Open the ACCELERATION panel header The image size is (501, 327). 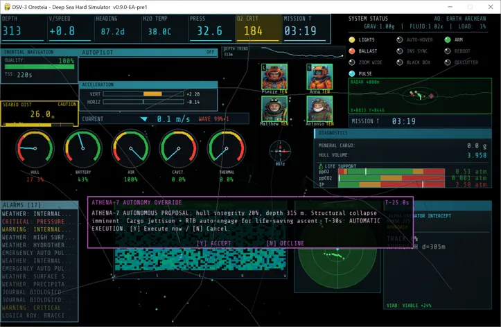pyautogui.click(x=148, y=85)
